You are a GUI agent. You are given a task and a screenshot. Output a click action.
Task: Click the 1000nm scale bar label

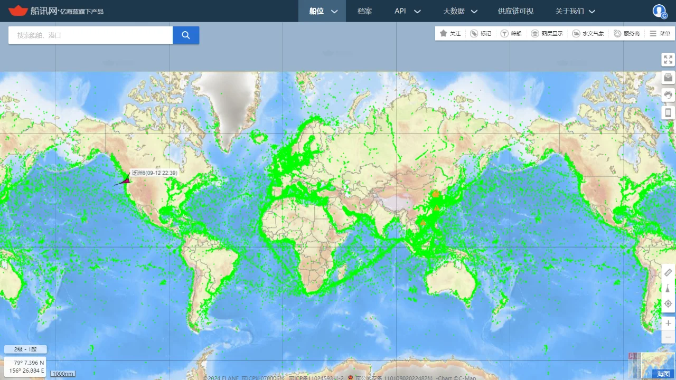(63, 374)
